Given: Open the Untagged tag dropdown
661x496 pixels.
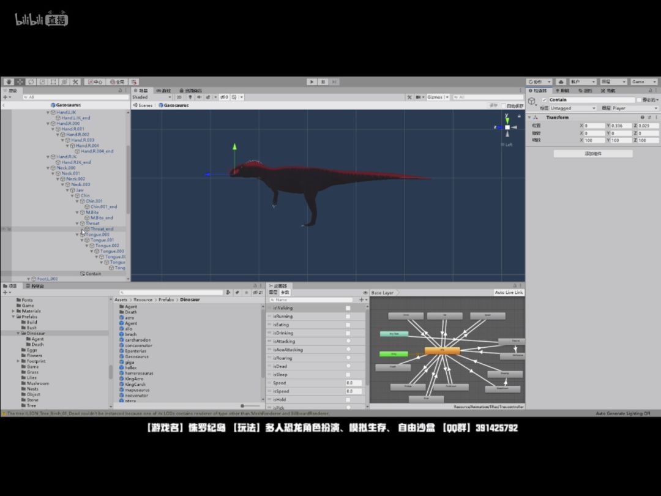Looking at the screenshot, I should pyautogui.click(x=573, y=108).
